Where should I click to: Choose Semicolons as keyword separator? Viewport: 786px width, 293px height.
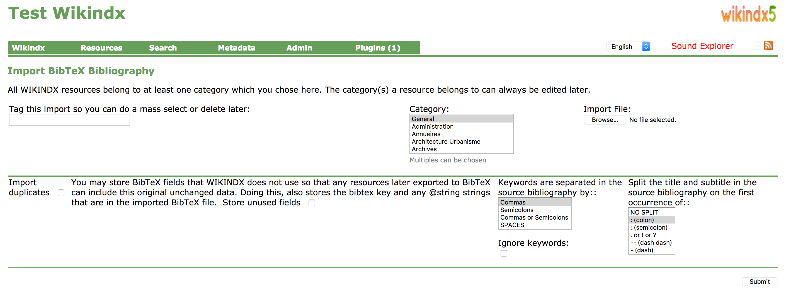[x=516, y=210]
